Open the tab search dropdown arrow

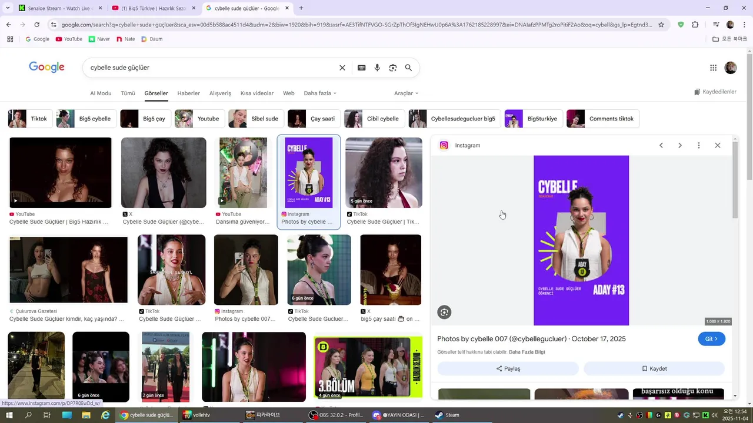click(8, 8)
